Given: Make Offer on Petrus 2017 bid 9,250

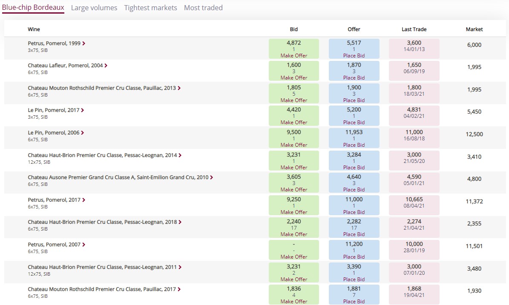Looking at the screenshot, I should click(294, 212).
